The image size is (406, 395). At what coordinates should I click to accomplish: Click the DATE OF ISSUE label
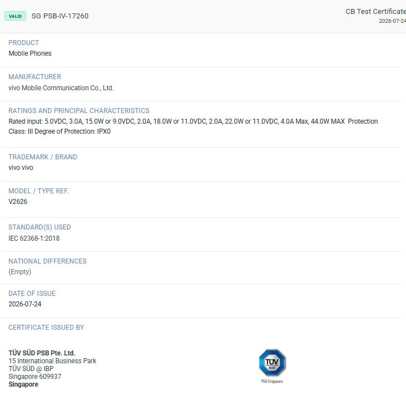coord(32,294)
